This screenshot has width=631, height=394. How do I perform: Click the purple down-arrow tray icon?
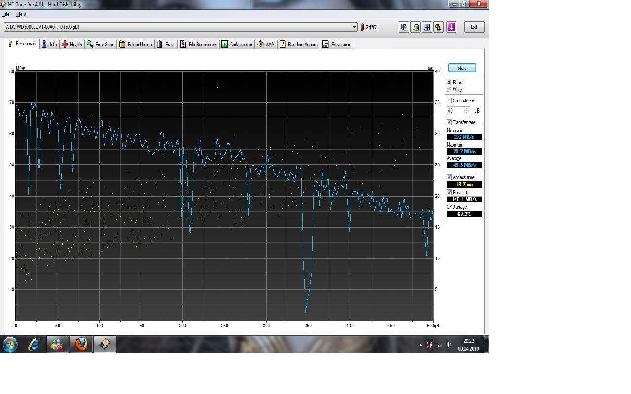coord(451,27)
